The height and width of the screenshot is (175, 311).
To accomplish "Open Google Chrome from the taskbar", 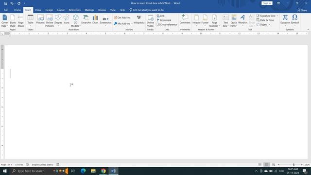I will [104, 171].
